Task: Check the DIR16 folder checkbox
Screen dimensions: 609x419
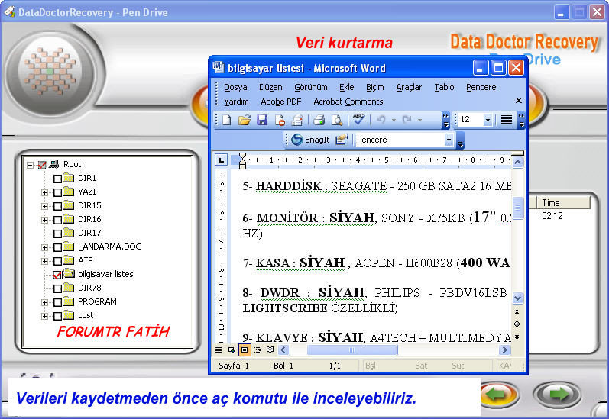Action: (x=57, y=220)
